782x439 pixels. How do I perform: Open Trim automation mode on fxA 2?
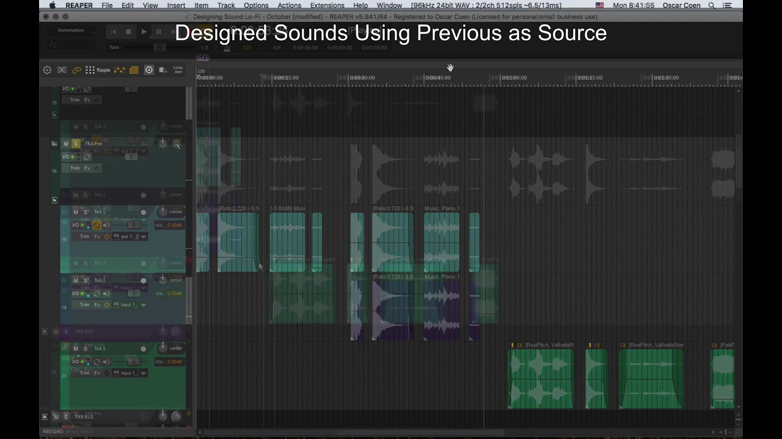click(82, 305)
